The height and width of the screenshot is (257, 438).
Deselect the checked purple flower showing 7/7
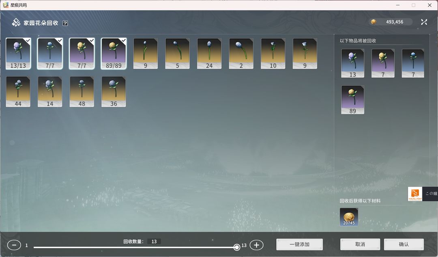click(x=82, y=53)
